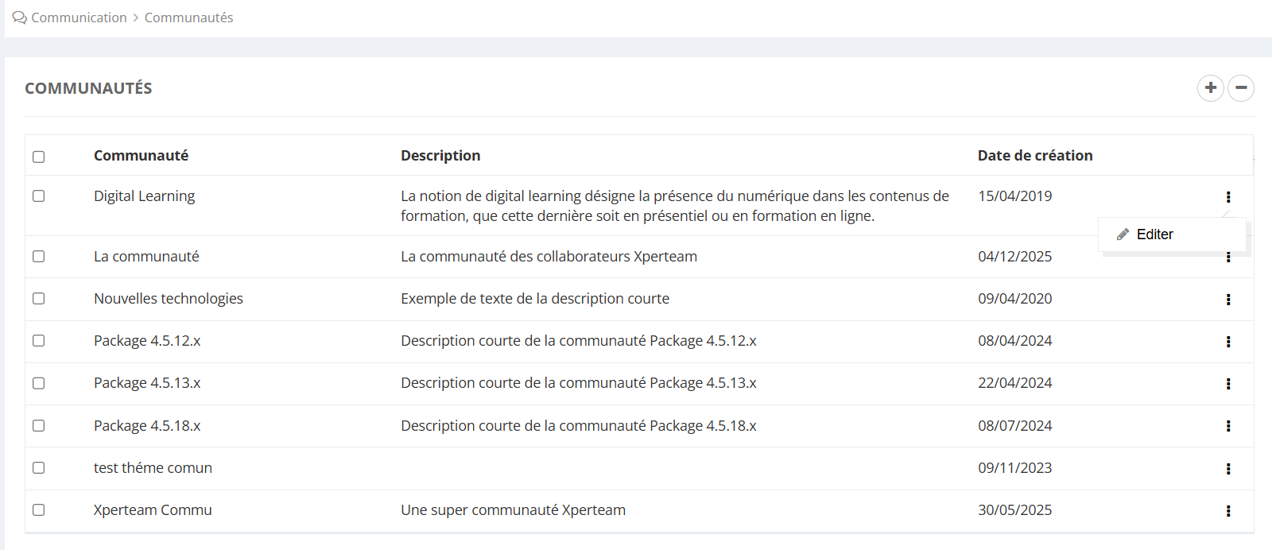Screen dimensions: 1272x550
Task: Open three-dot menu for Xperteam Commu
Action: [1228, 511]
